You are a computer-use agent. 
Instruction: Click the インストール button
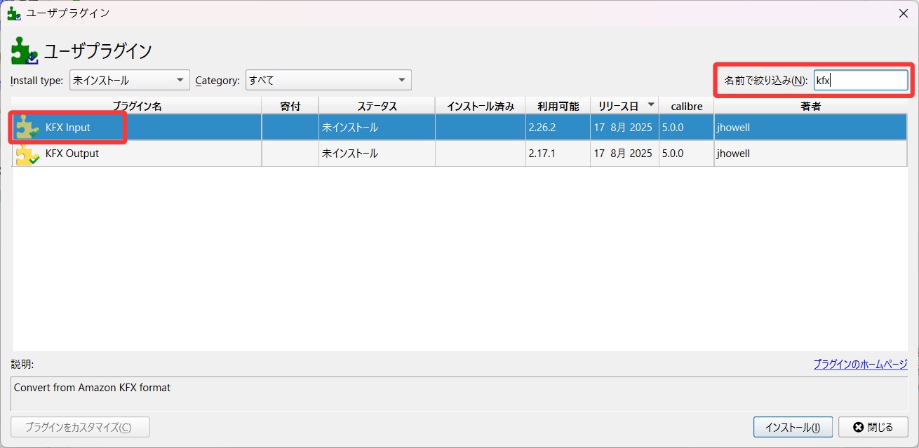793,427
